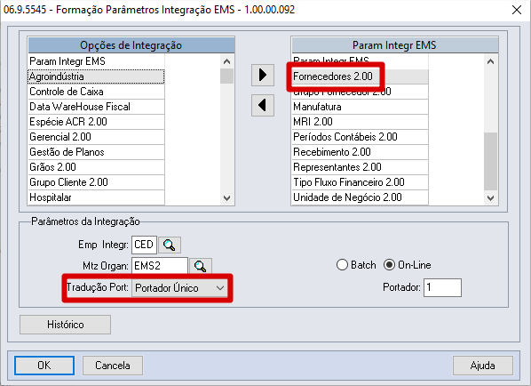This screenshot has width=531, height=386.
Task: Click up arrow of left list scrollbar
Action: click(227, 61)
